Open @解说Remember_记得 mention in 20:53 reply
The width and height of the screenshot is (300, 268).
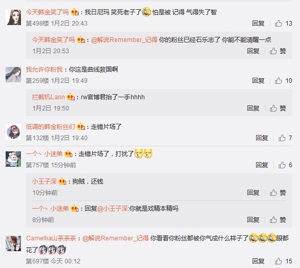coord(124,40)
